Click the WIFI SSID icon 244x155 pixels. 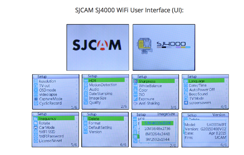(35, 132)
